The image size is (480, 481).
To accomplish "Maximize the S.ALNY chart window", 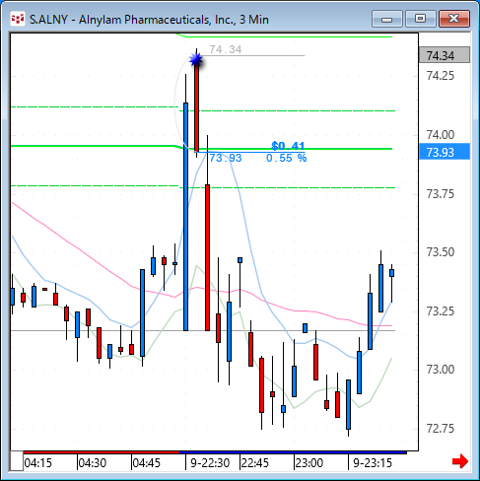I will (420, 19).
